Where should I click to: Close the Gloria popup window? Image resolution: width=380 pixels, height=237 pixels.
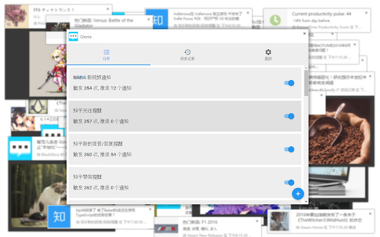[305, 34]
